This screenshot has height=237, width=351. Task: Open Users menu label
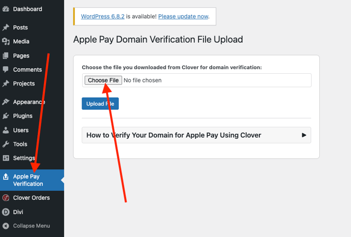(20, 130)
